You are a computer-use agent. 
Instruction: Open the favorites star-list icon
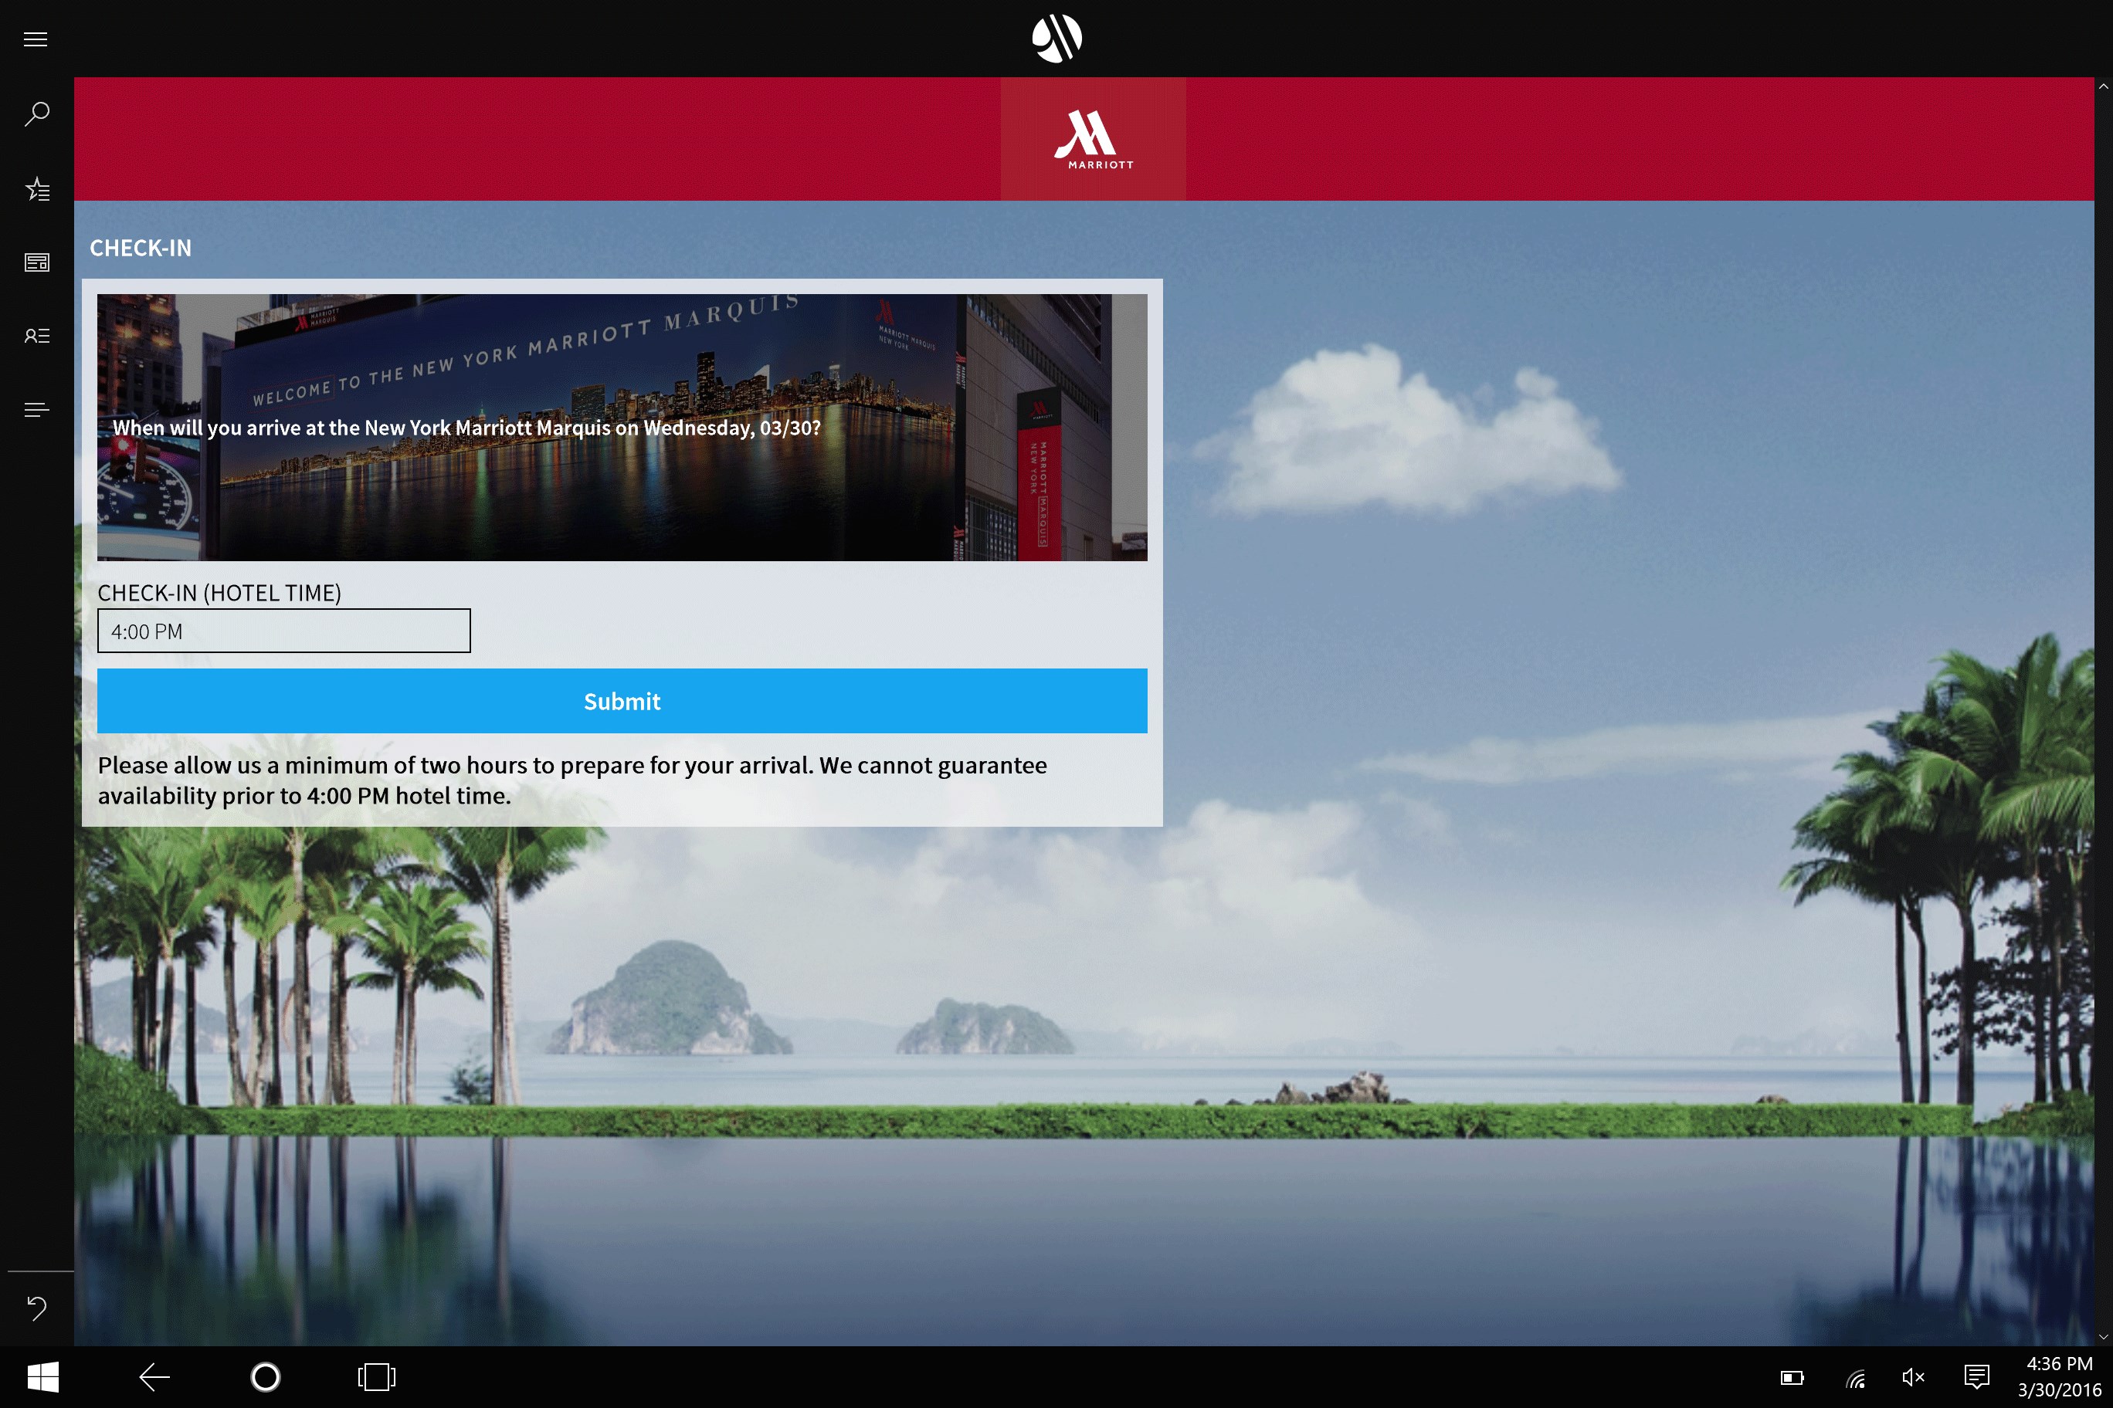click(36, 188)
